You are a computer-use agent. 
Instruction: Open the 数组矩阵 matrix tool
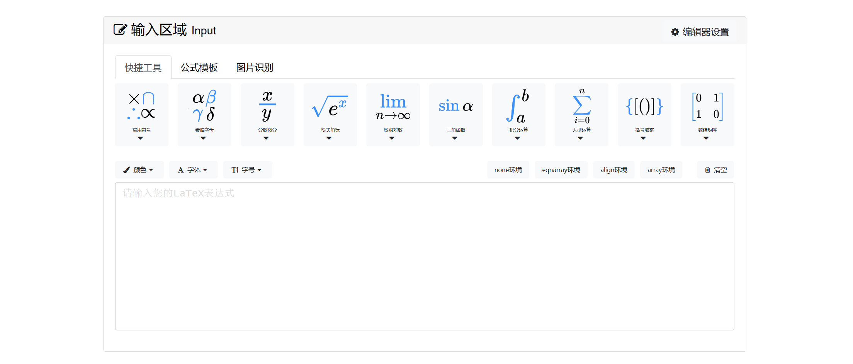[x=707, y=115]
